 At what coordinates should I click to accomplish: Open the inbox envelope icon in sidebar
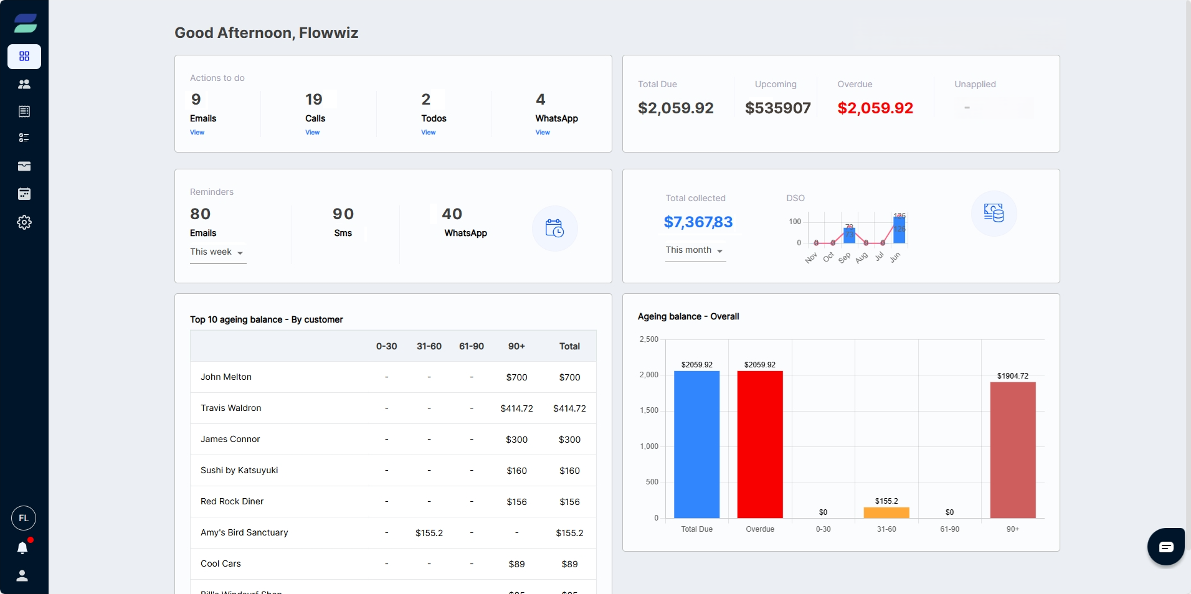24,166
